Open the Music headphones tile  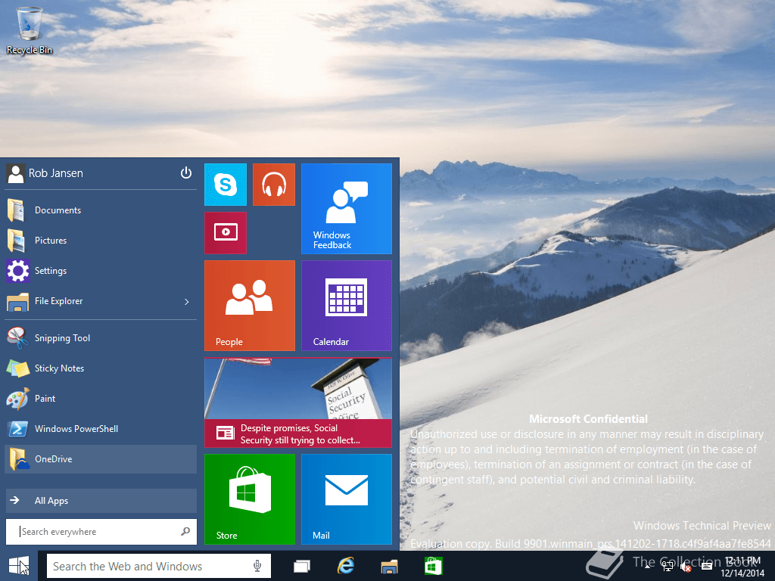click(274, 185)
